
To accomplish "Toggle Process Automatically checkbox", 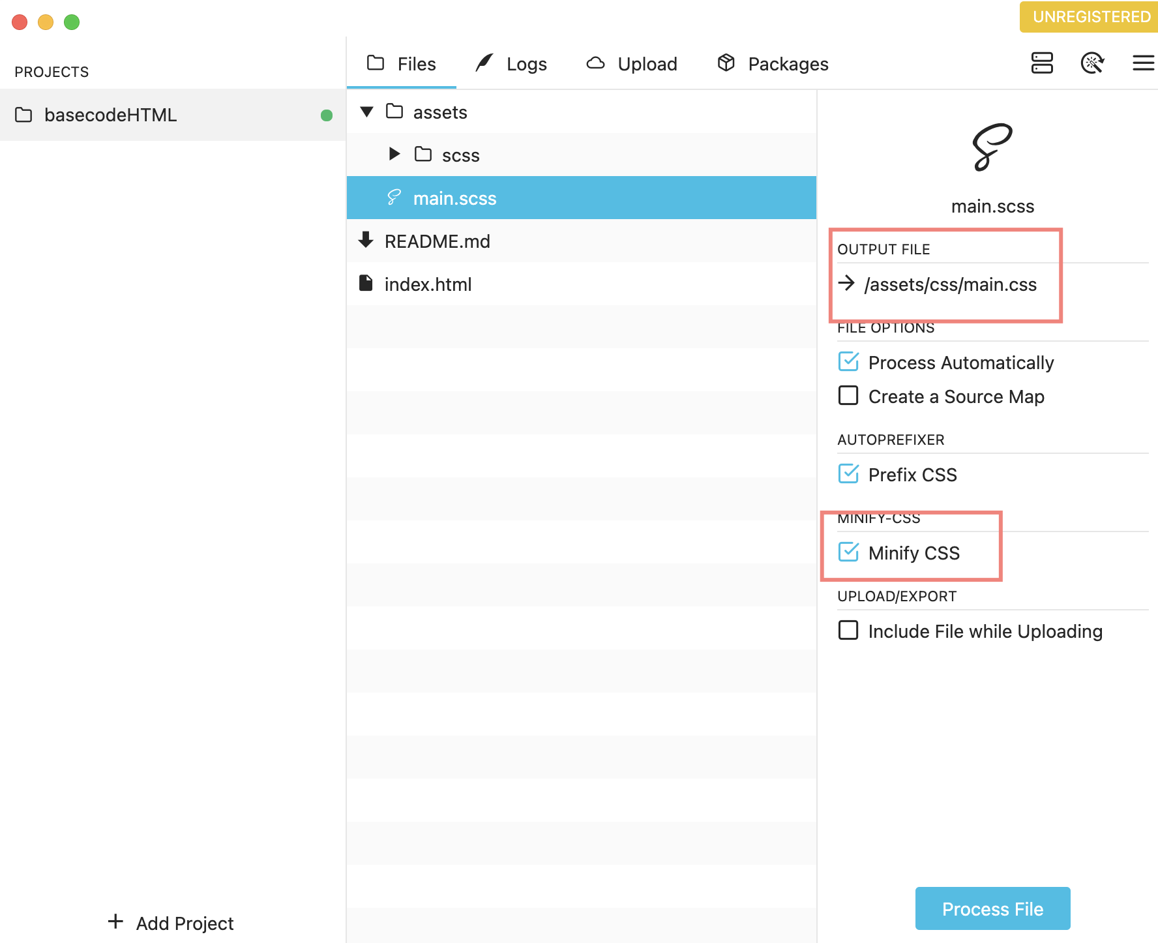I will pyautogui.click(x=848, y=361).
